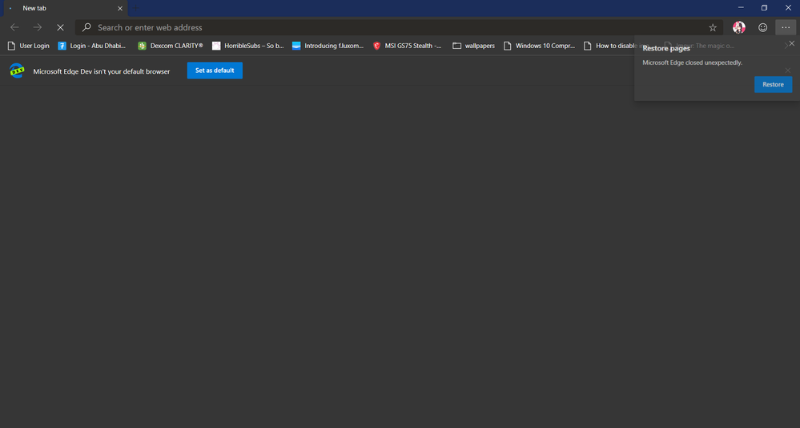This screenshot has height=428, width=800.
Task: Open Settings and more ellipsis menu
Action: tap(786, 27)
